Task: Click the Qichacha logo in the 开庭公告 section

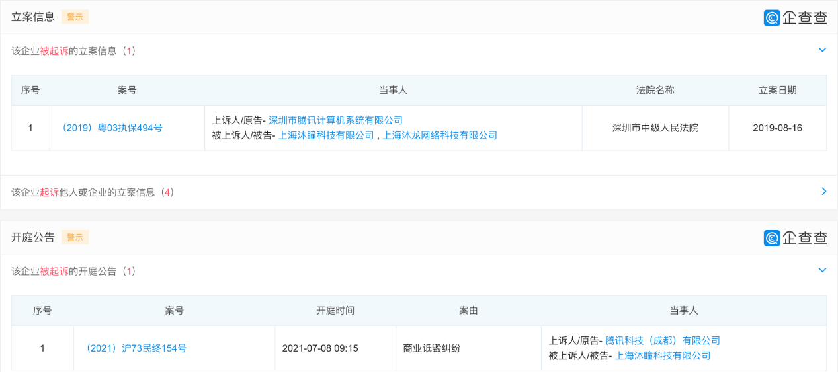Action: click(795, 238)
